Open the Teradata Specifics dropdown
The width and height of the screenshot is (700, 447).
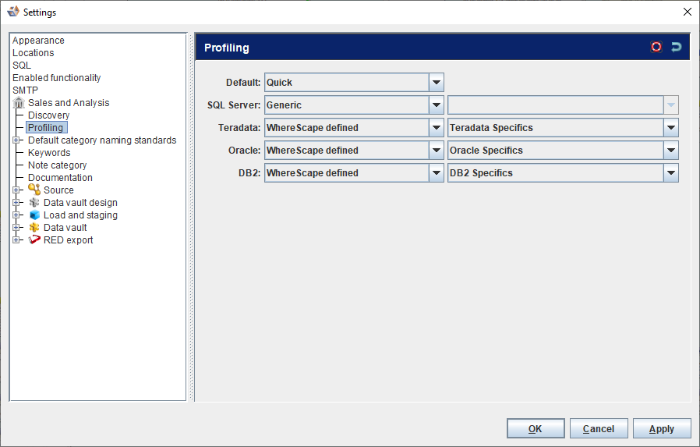coord(670,127)
